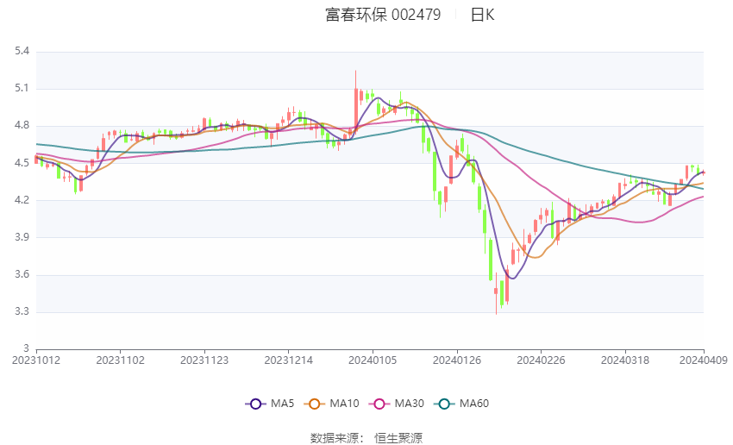The height and width of the screenshot is (445, 733).
Task: Click the 恒生聚源 data source text
Action: (398, 438)
